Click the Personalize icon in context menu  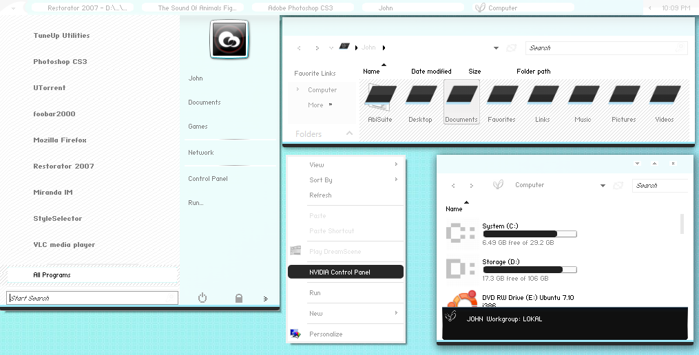click(295, 334)
